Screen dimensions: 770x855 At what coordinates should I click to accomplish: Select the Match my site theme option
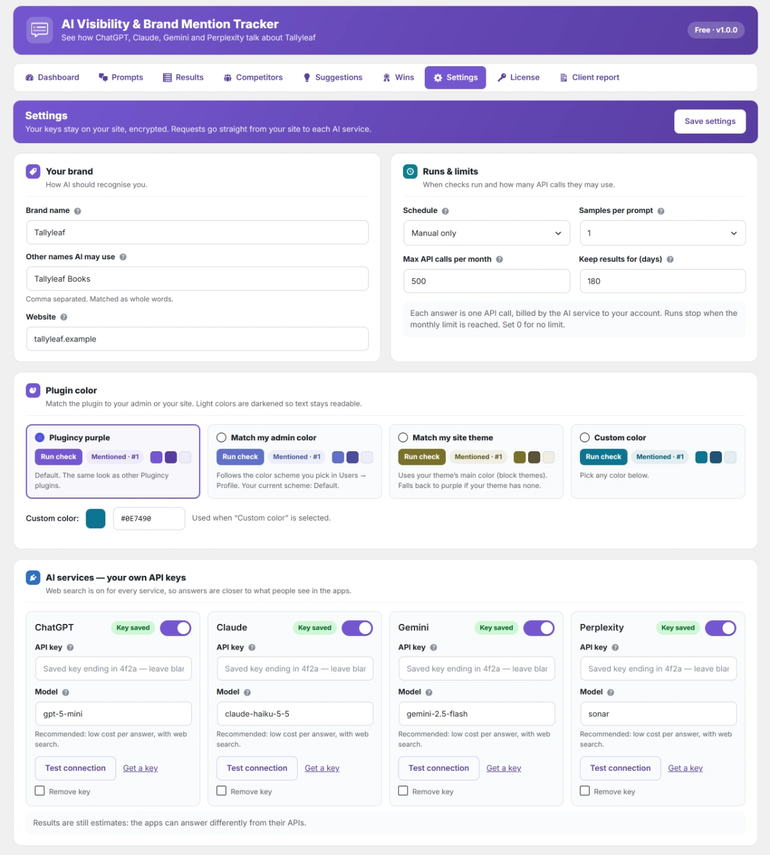403,438
